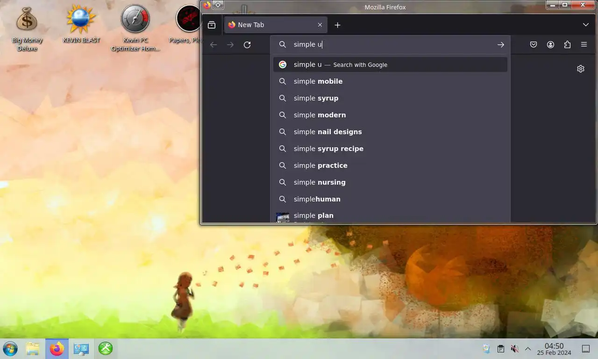
Task: Open the Extensions puzzle-piece menu
Action: (x=567, y=44)
